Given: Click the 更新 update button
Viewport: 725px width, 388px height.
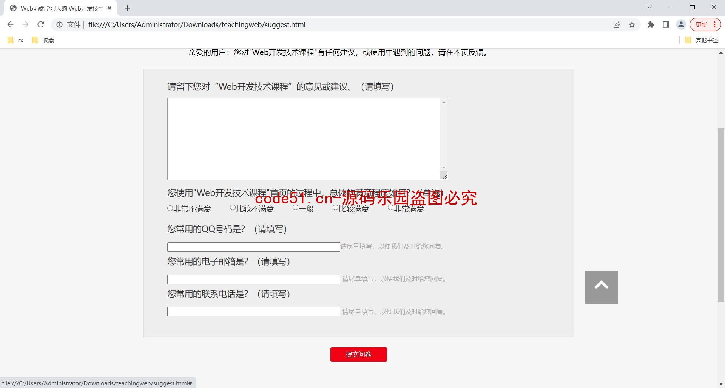Looking at the screenshot, I should (705, 24).
